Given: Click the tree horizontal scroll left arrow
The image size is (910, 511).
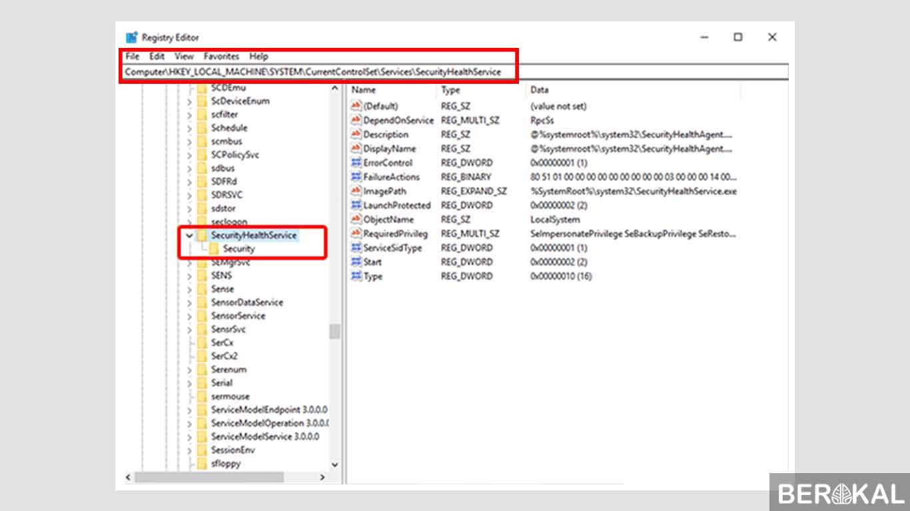Looking at the screenshot, I should click(x=129, y=477).
